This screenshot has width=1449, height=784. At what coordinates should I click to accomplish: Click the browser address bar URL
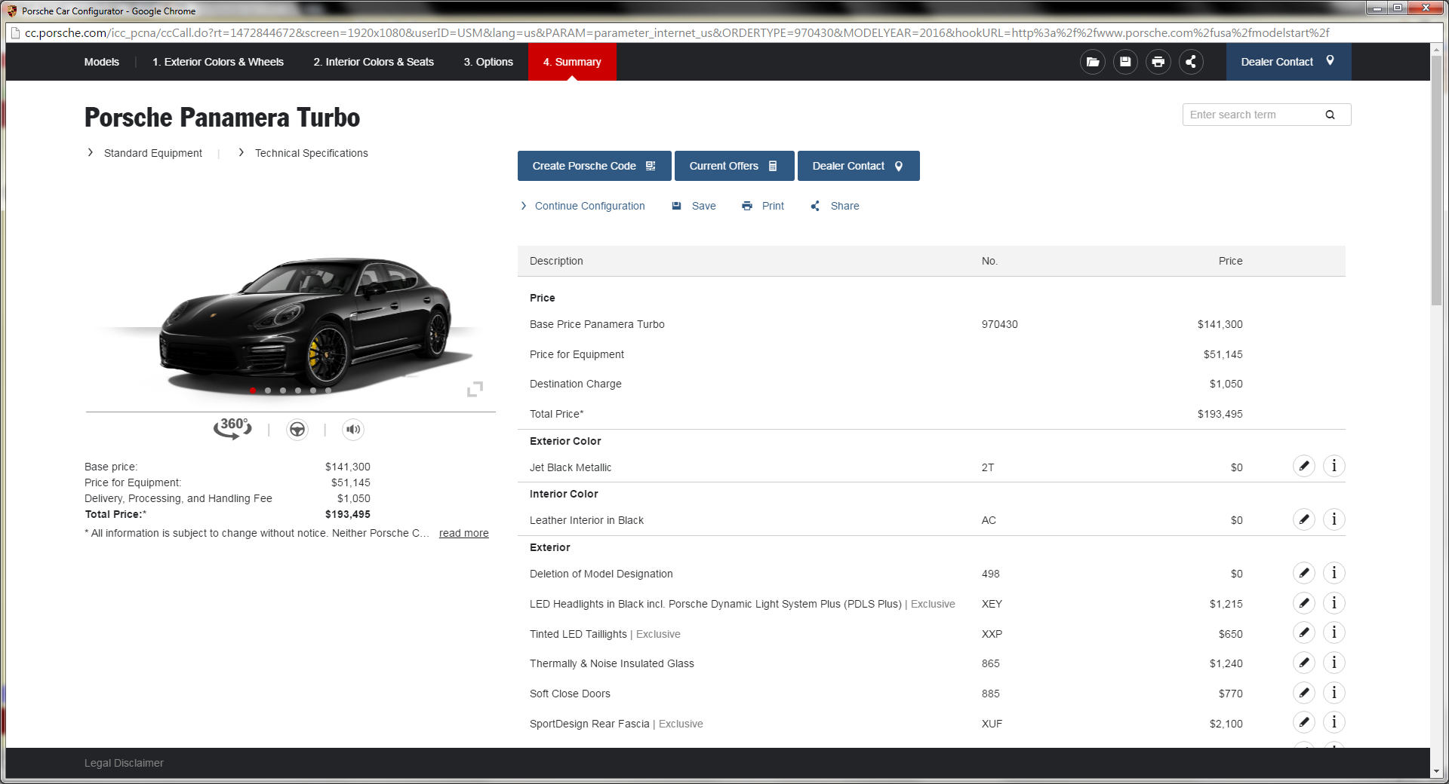[x=677, y=33]
